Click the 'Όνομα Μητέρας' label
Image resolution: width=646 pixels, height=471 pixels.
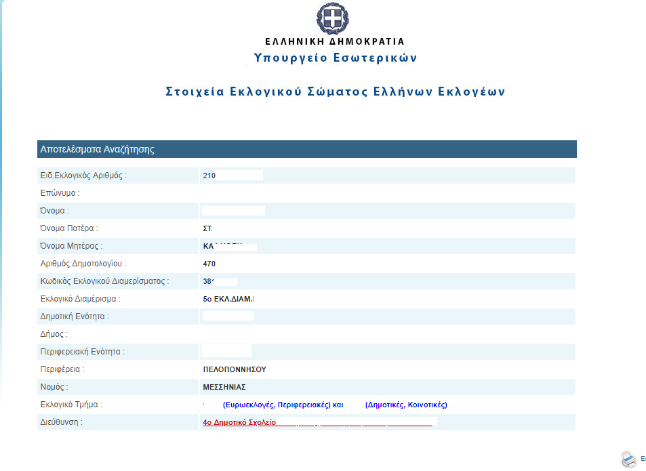tap(71, 247)
